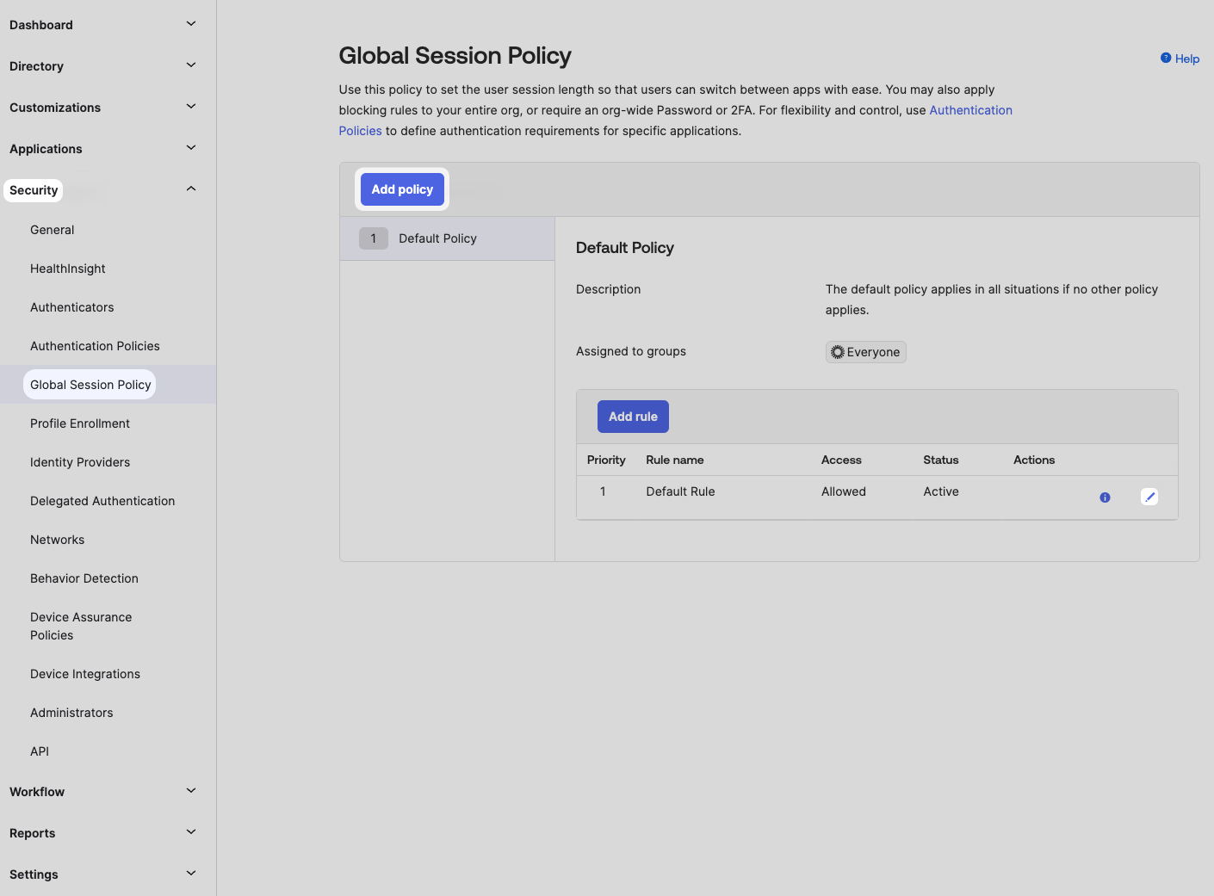Click the Status column header
The height and width of the screenshot is (896, 1214).
[x=941, y=460]
